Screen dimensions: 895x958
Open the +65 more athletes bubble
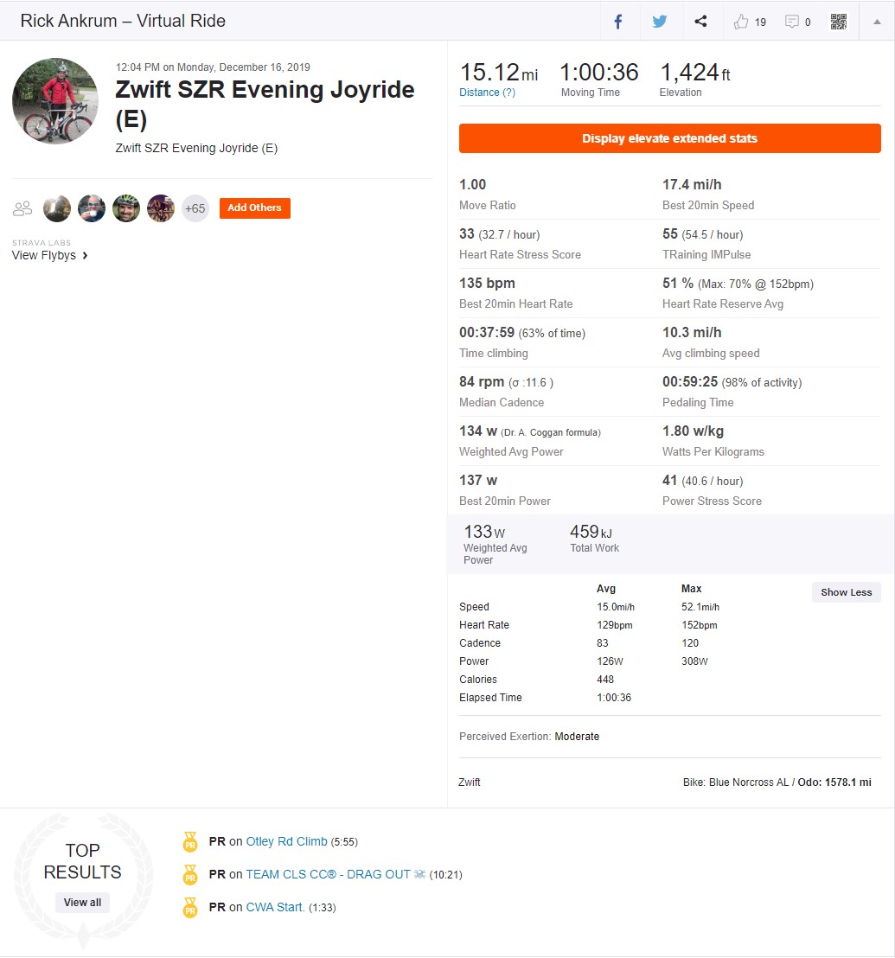coord(195,209)
